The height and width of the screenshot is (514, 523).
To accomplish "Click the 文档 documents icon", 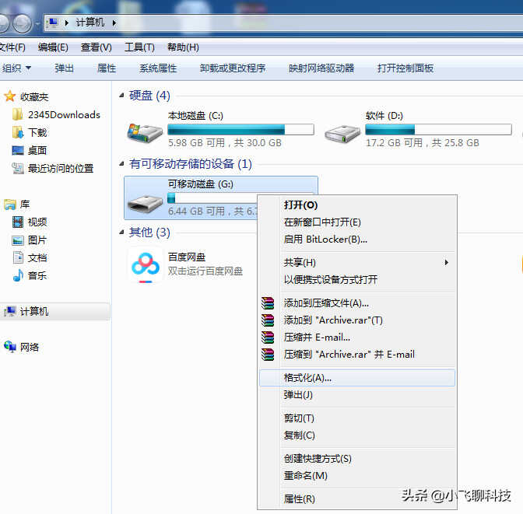I will pos(18,257).
